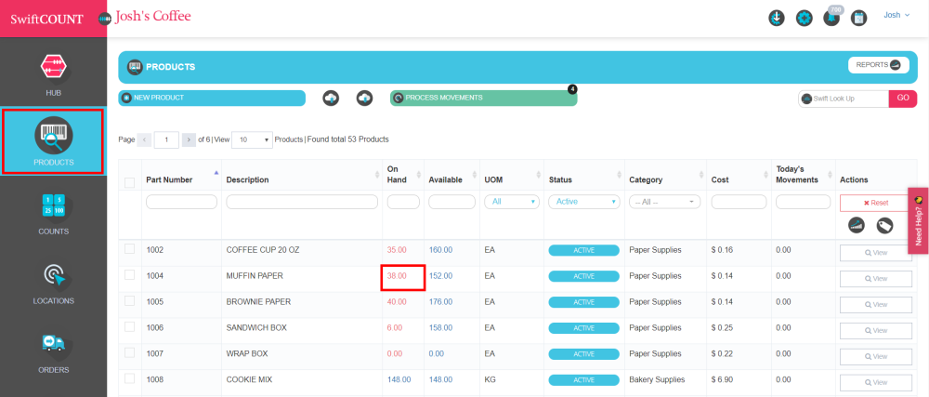
Task: Click the download sync icon in header
Action: point(776,18)
